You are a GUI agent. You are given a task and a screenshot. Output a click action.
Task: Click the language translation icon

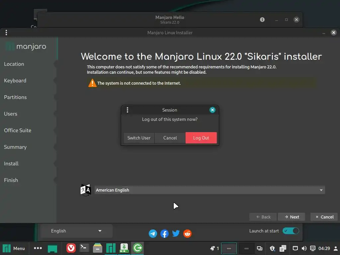pos(86,190)
